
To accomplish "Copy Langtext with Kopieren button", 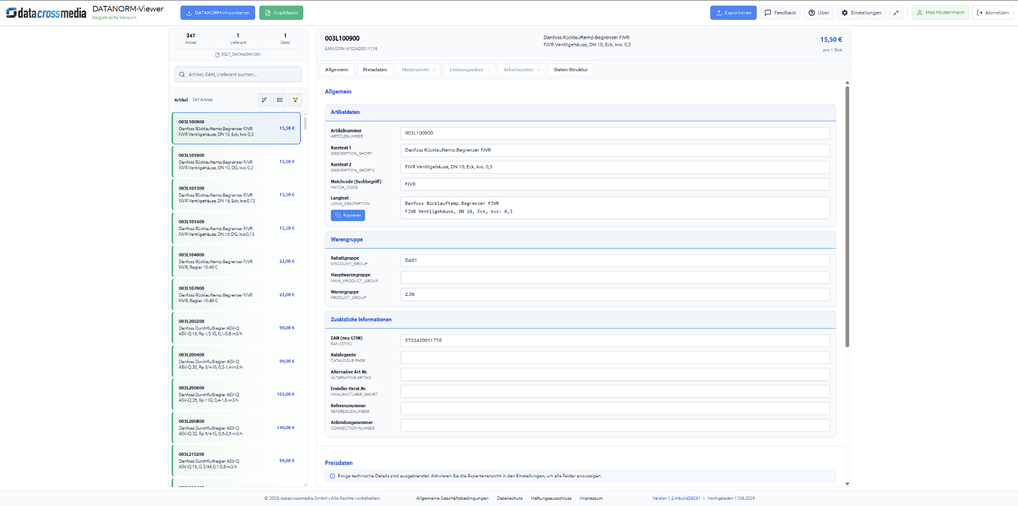I will click(348, 215).
